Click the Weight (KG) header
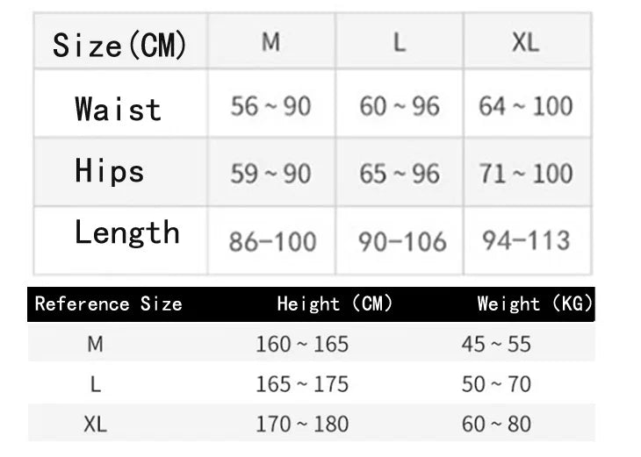 535,304
